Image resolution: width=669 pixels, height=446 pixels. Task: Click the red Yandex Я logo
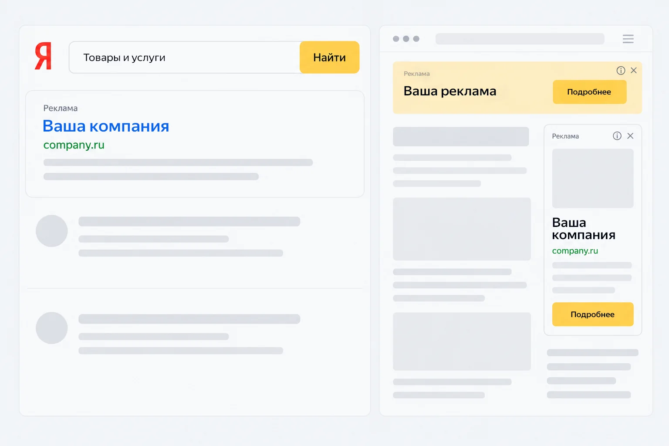pyautogui.click(x=43, y=56)
